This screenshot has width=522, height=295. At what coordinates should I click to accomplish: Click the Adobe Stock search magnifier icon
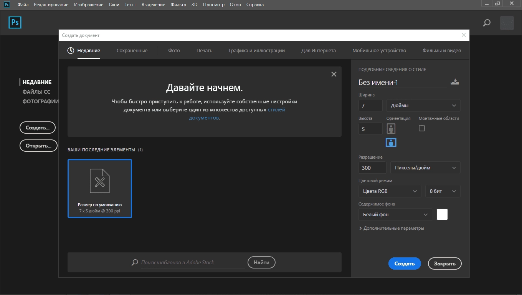tap(135, 262)
